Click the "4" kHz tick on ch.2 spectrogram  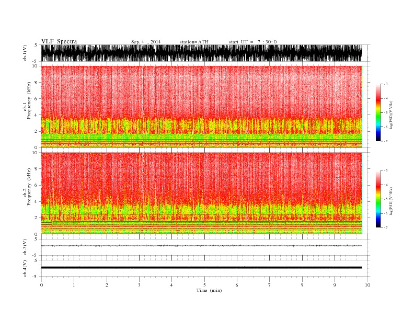point(36,201)
